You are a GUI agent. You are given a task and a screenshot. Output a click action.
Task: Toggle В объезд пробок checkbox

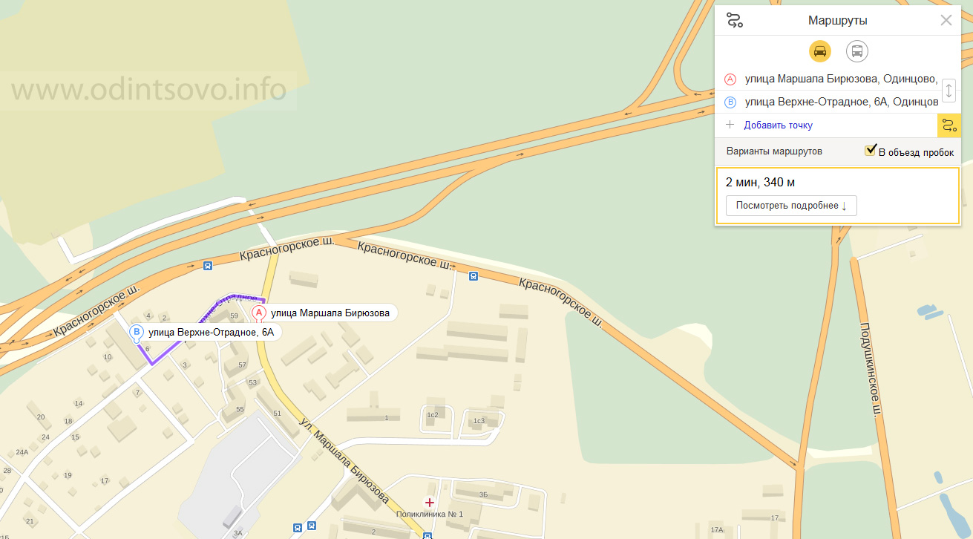[x=871, y=151]
